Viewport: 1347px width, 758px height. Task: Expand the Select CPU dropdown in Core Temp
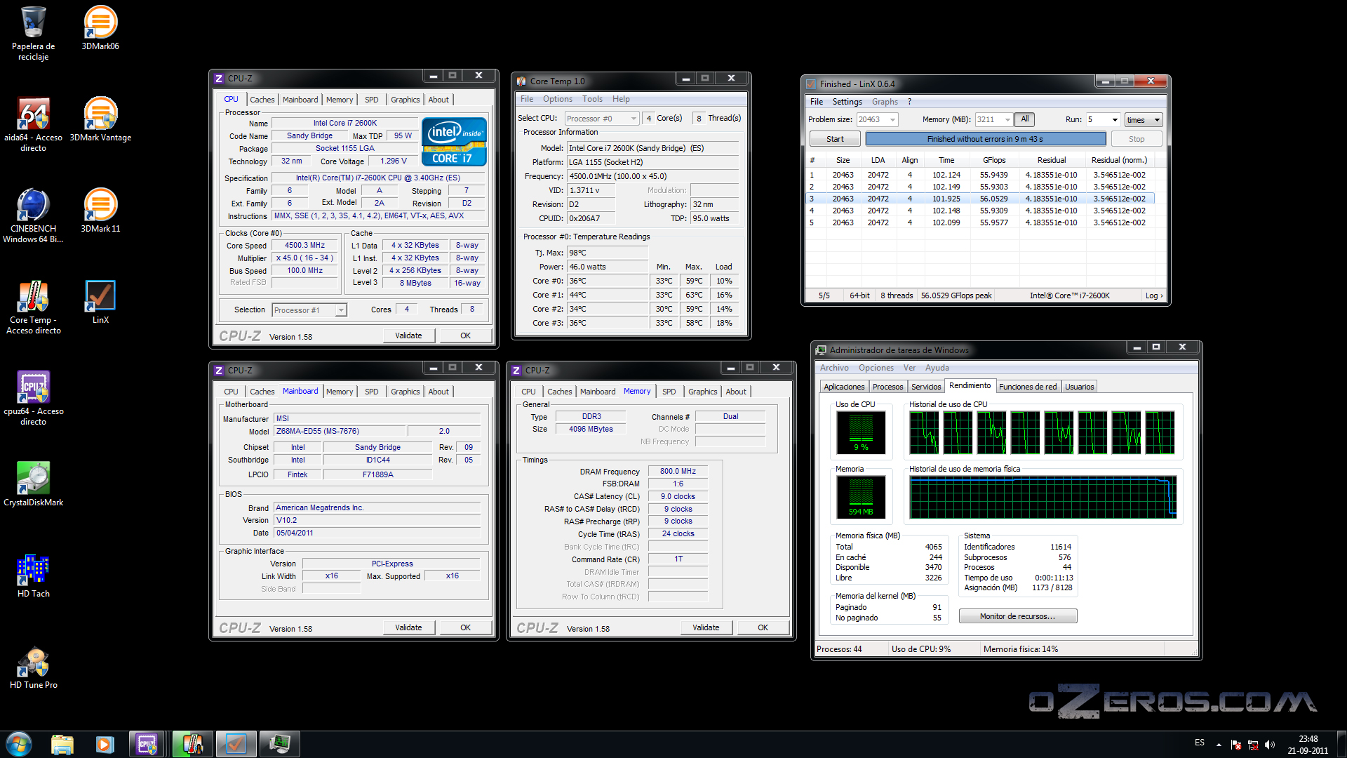tap(602, 119)
